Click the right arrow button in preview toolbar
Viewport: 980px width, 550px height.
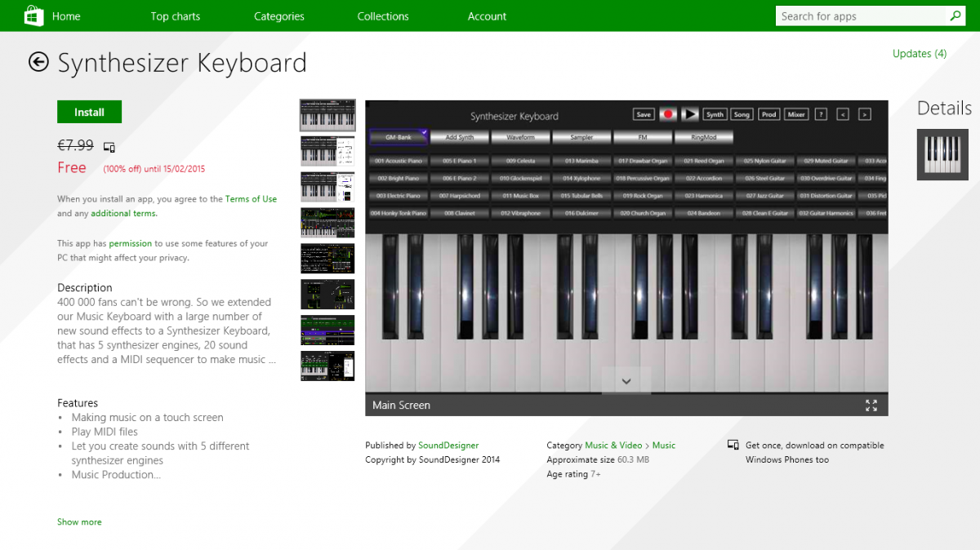click(865, 114)
